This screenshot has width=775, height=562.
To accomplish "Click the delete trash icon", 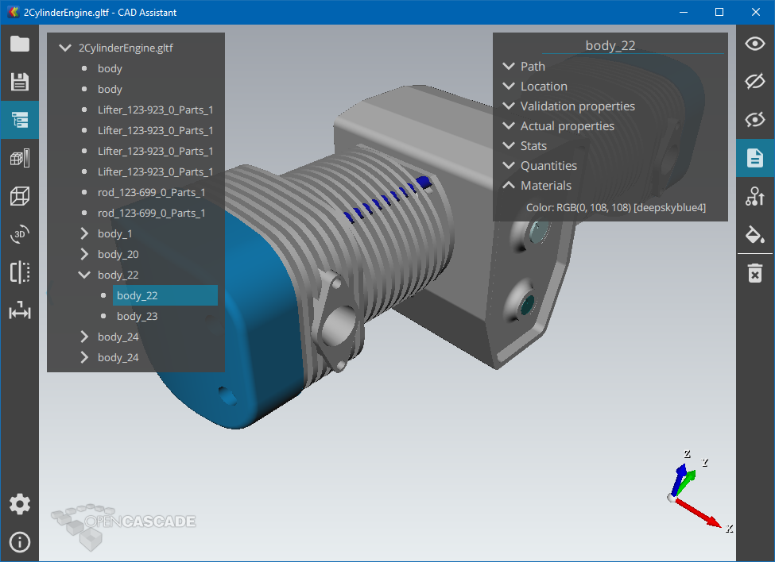I will [754, 274].
